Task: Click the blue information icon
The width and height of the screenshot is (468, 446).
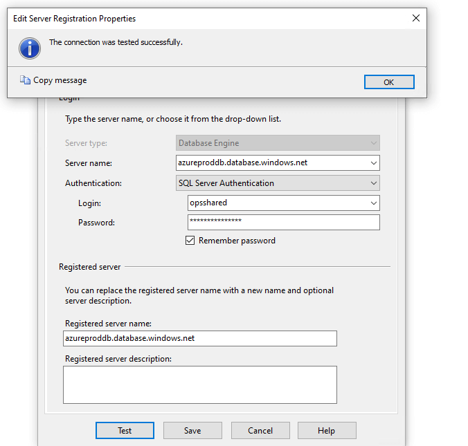Action: tap(30, 47)
